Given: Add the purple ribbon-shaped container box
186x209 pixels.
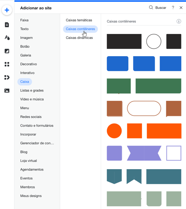Looking at the screenshot, I should [144, 153].
